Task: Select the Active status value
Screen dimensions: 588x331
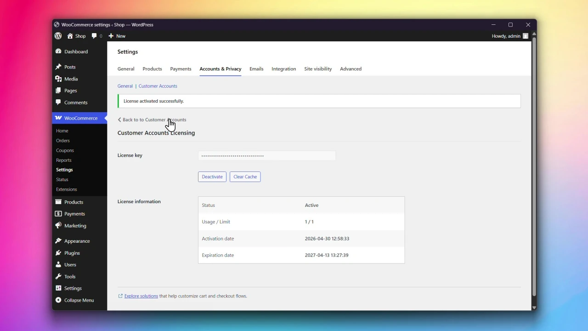Action: coord(311,205)
